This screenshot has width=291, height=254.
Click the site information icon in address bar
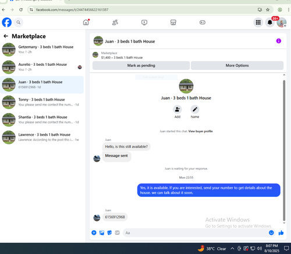[x=31, y=10]
